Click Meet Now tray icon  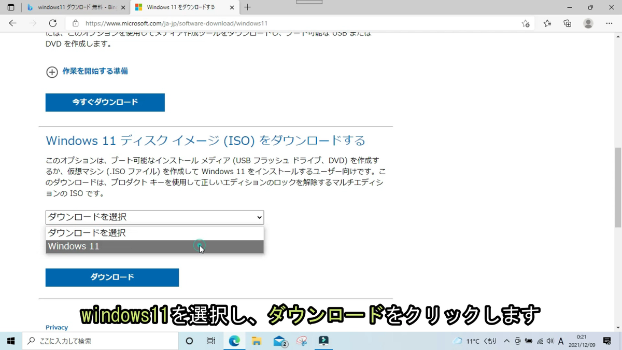coord(518,341)
